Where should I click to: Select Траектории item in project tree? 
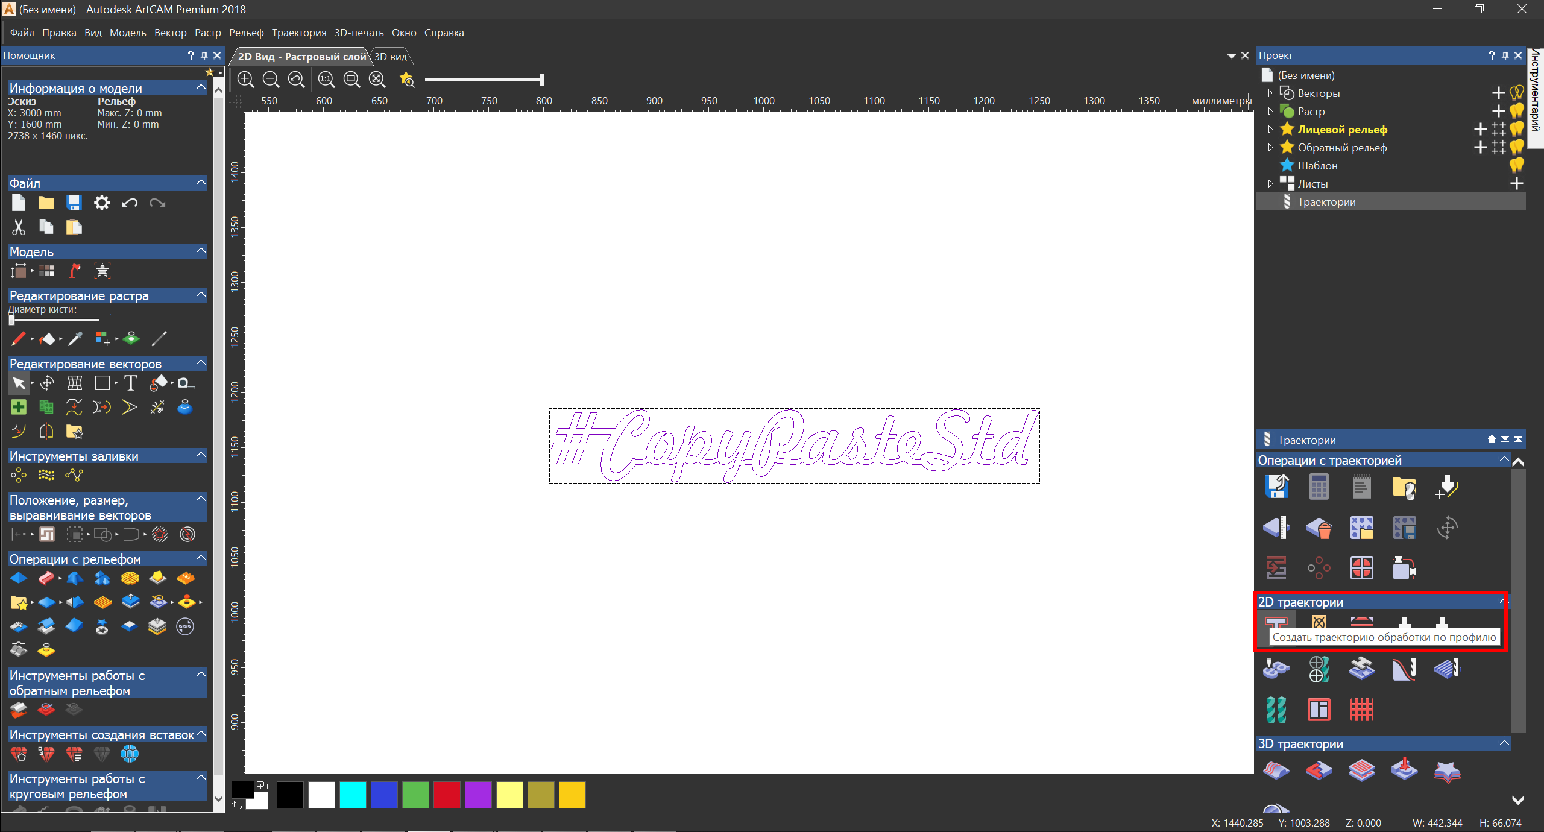click(1326, 202)
